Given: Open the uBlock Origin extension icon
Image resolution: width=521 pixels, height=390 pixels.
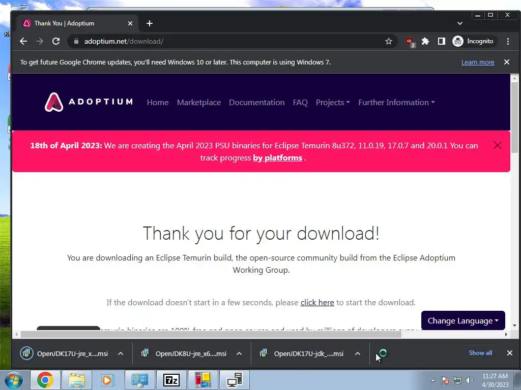Looking at the screenshot, I should (410, 42).
